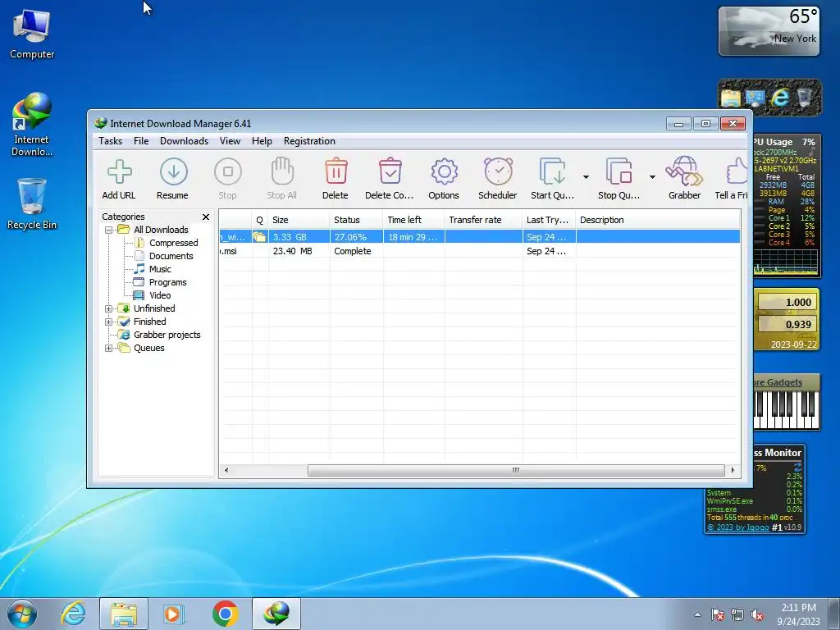The image size is (840, 630).
Task: Click the Start Queue icon
Action: (552, 178)
